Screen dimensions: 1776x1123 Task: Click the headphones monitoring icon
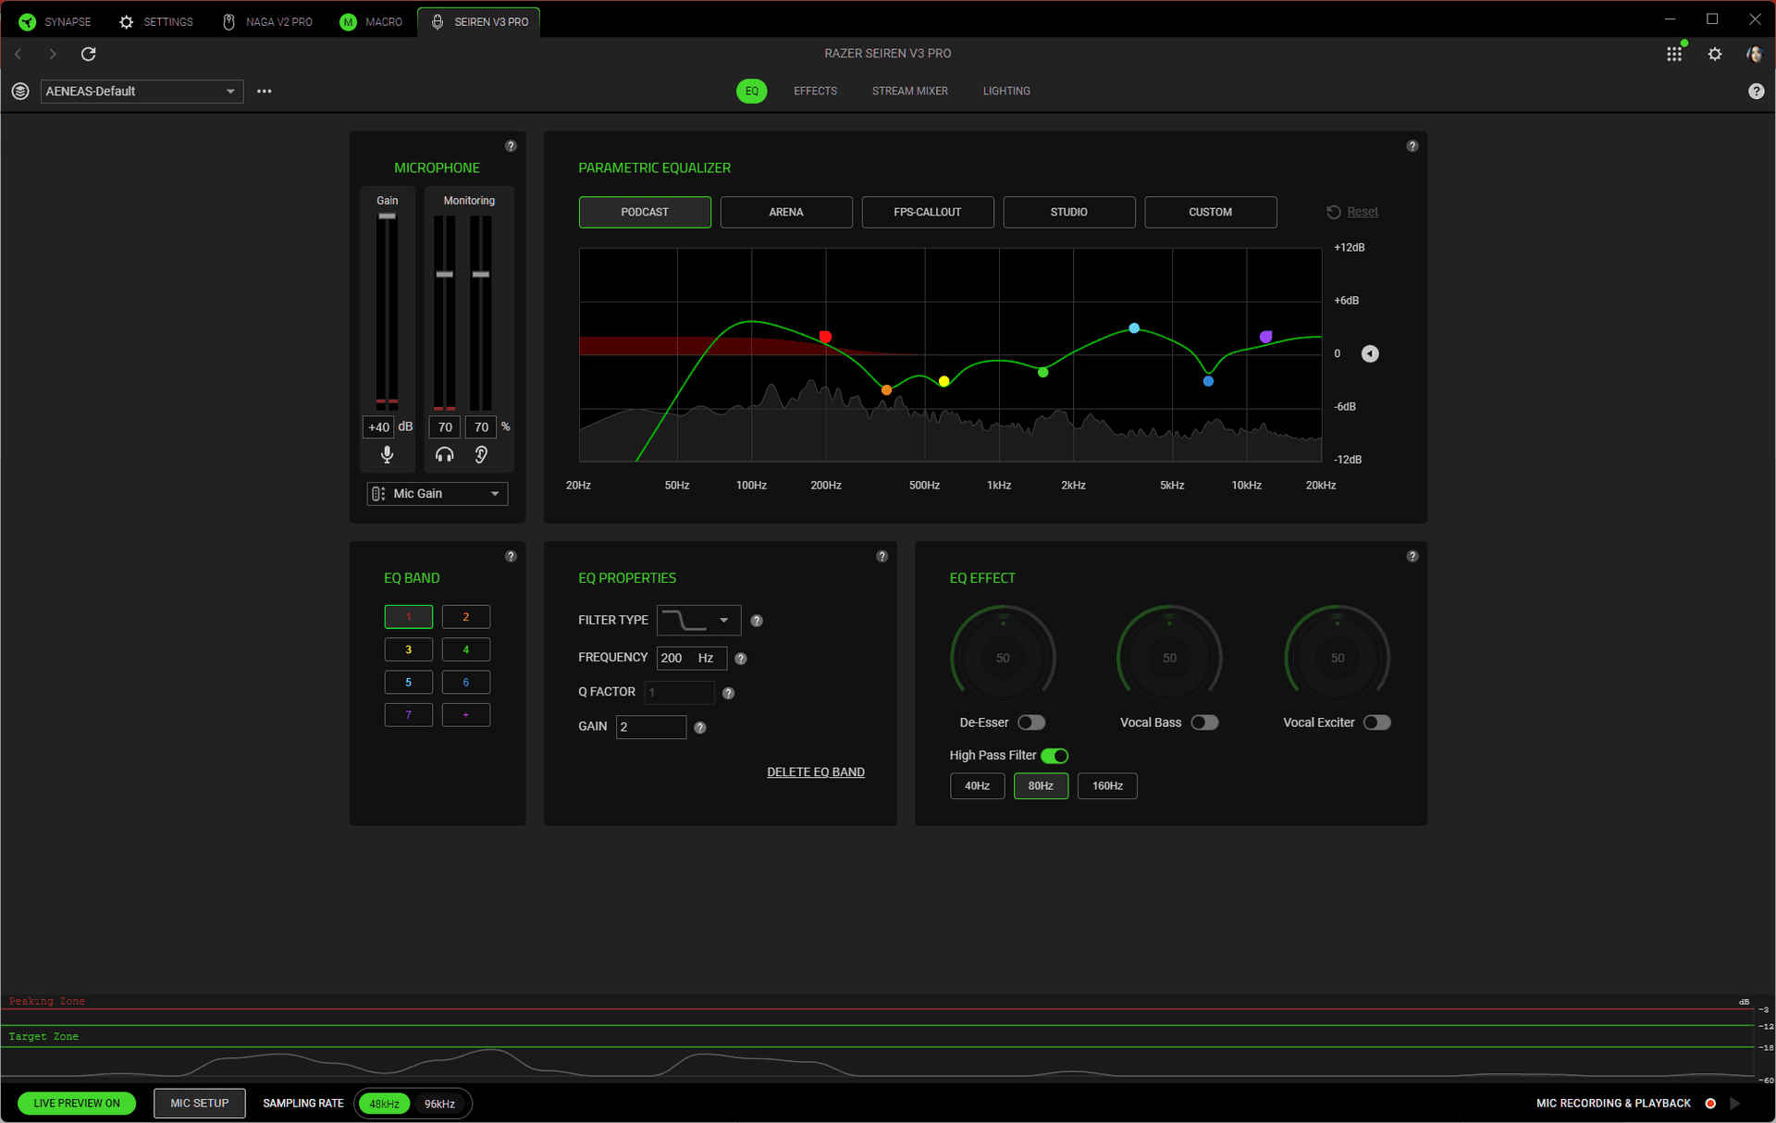[445, 454]
